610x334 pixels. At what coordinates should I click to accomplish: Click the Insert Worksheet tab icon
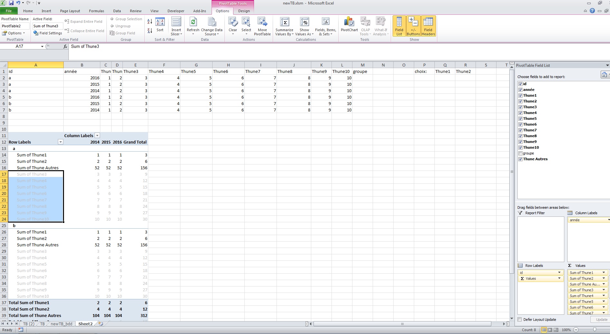pyautogui.click(x=101, y=324)
